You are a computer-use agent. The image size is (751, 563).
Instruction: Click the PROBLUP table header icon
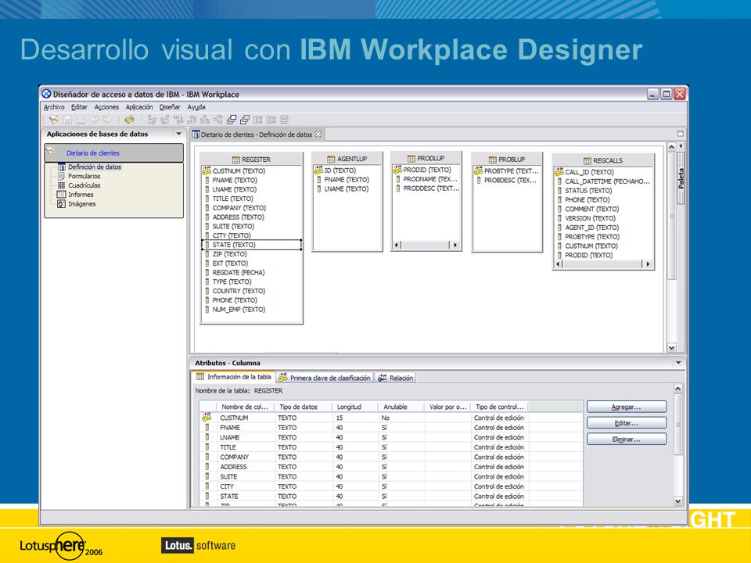(x=492, y=160)
